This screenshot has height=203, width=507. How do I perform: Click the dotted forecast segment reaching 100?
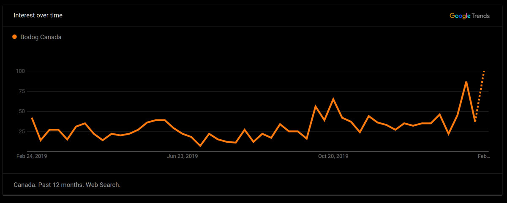click(480, 96)
